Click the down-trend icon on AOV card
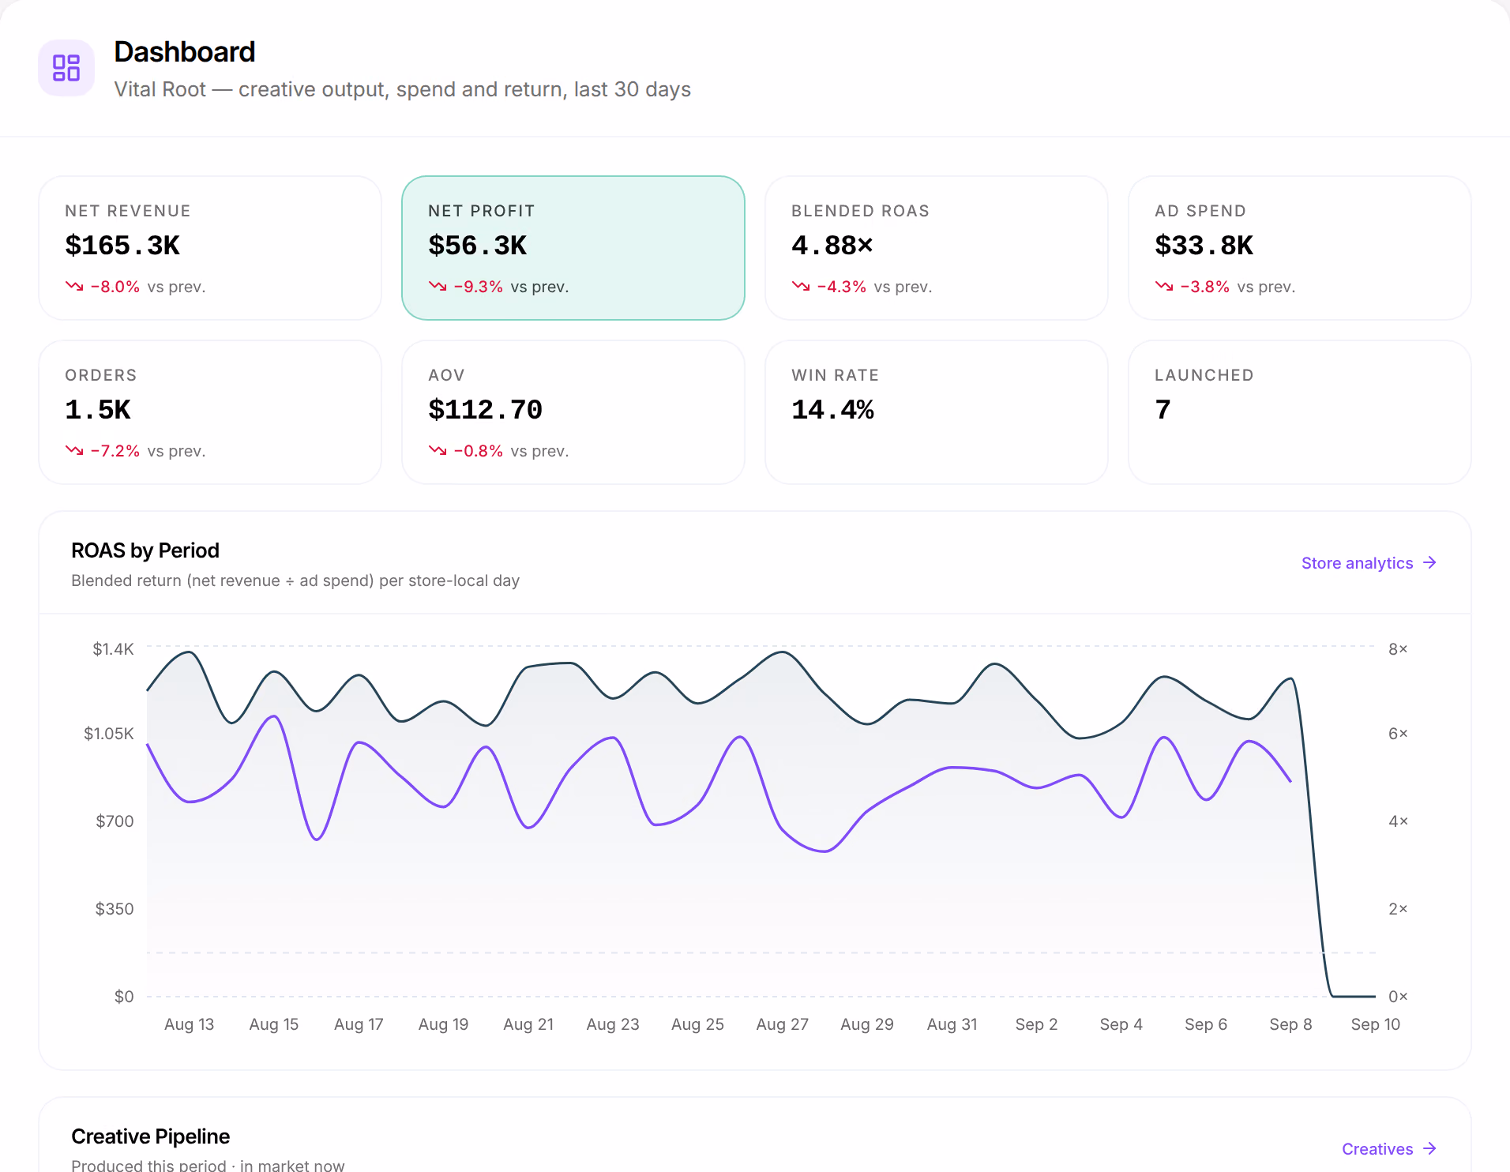The height and width of the screenshot is (1172, 1510). (x=438, y=451)
